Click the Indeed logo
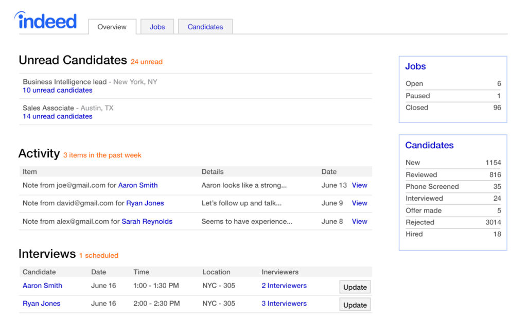Image resolution: width=527 pixels, height=335 pixels. [x=46, y=21]
